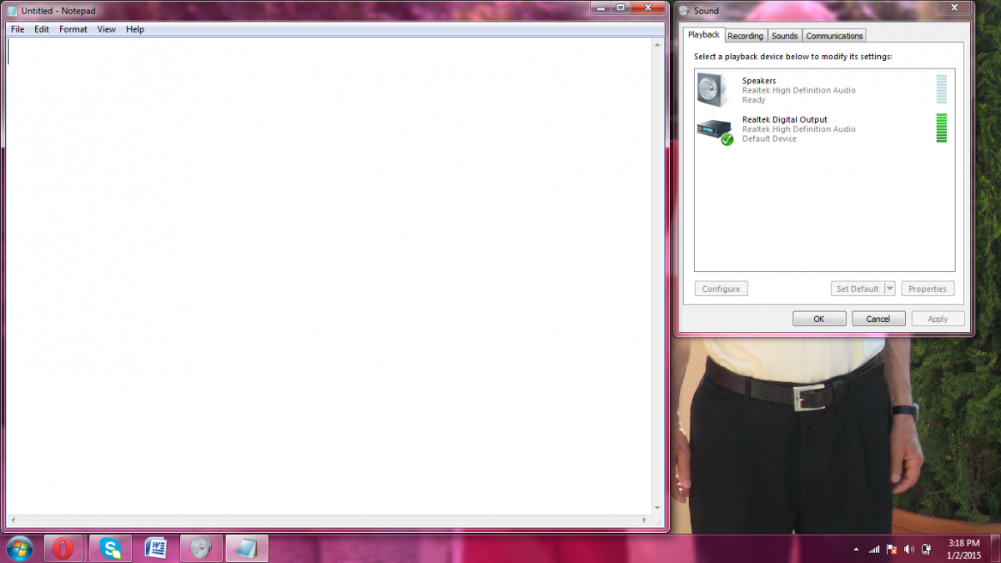Confirm with the OK button
This screenshot has width=1001, height=563.
(819, 319)
